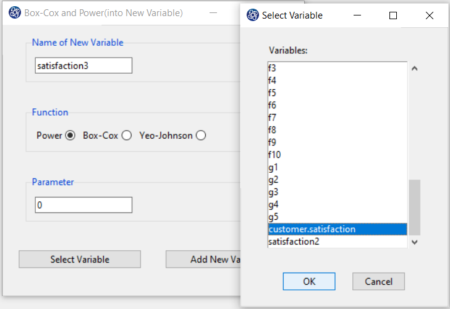Click the Box-Cox window app icon
Image resolution: width=450 pixels, height=309 pixels.
15,12
